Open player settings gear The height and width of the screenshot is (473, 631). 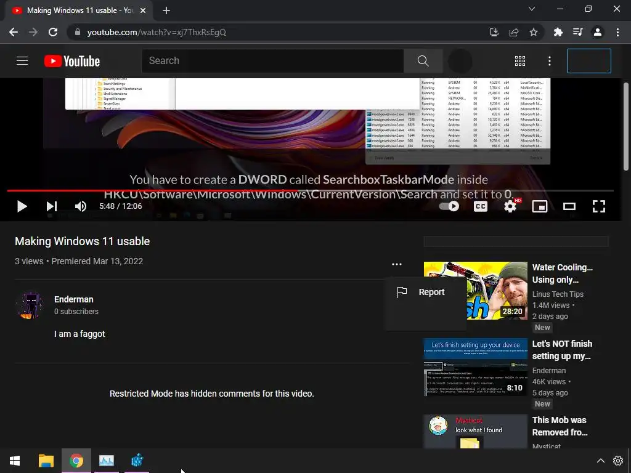(x=510, y=206)
